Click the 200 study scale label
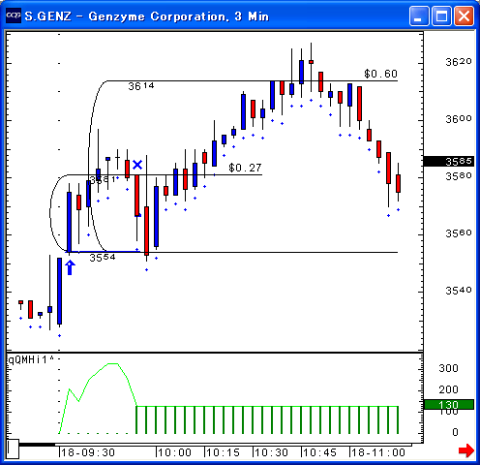The image size is (480, 465). coord(449,389)
